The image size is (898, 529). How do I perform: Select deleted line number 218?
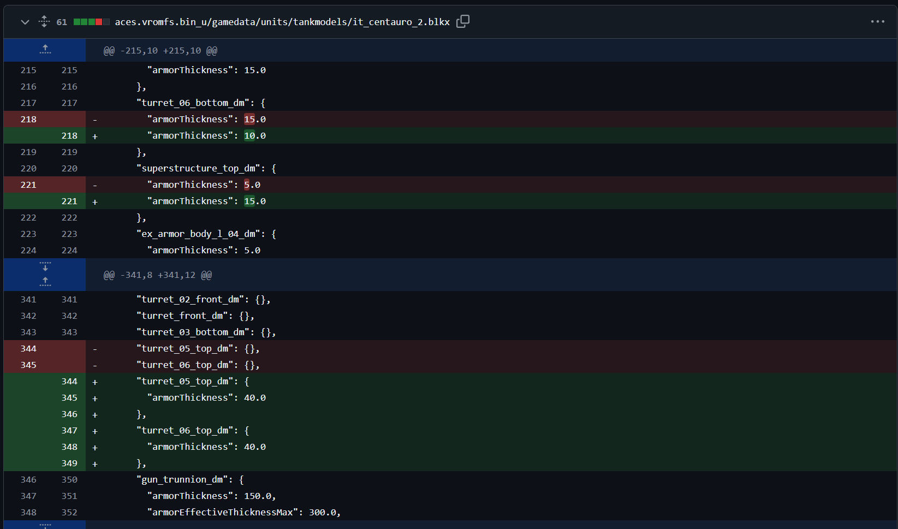[28, 119]
